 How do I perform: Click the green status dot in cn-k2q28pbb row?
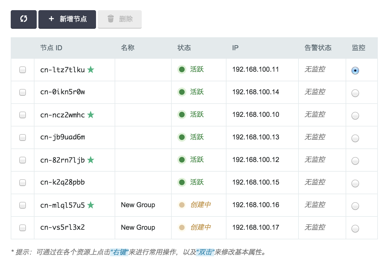(x=182, y=182)
